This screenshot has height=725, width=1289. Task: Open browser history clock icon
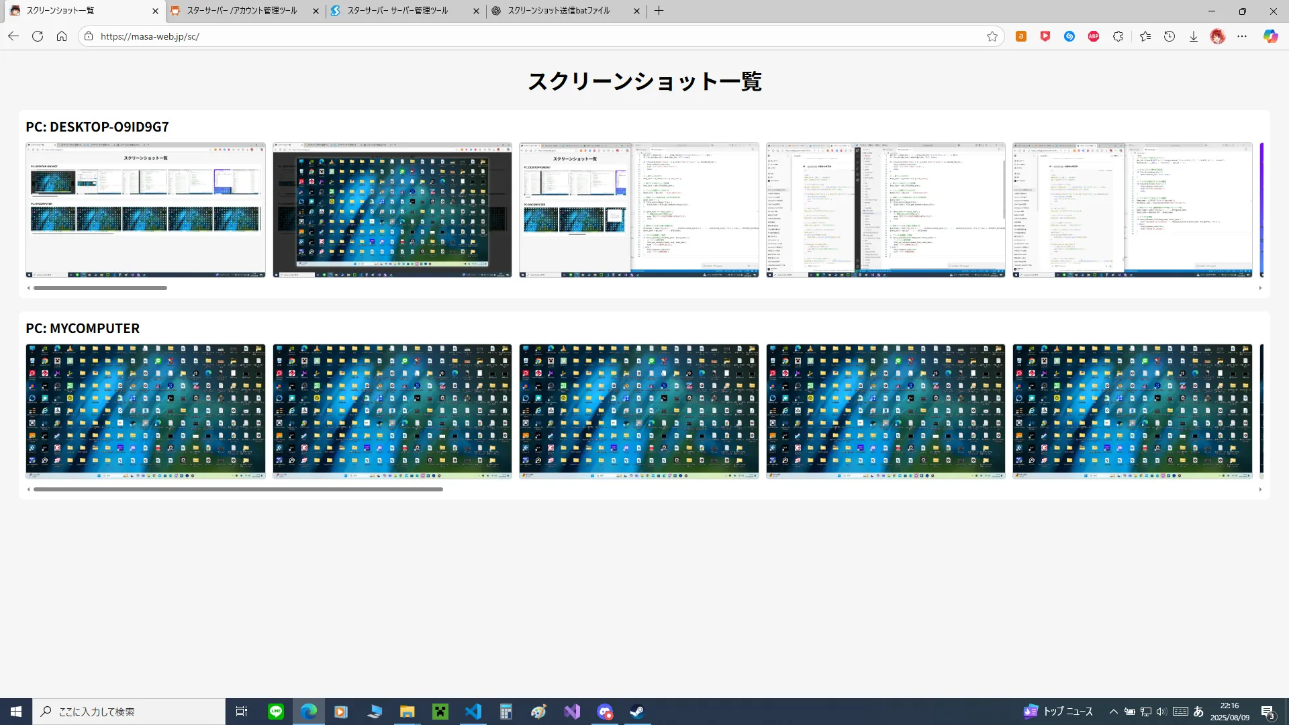pos(1169,36)
